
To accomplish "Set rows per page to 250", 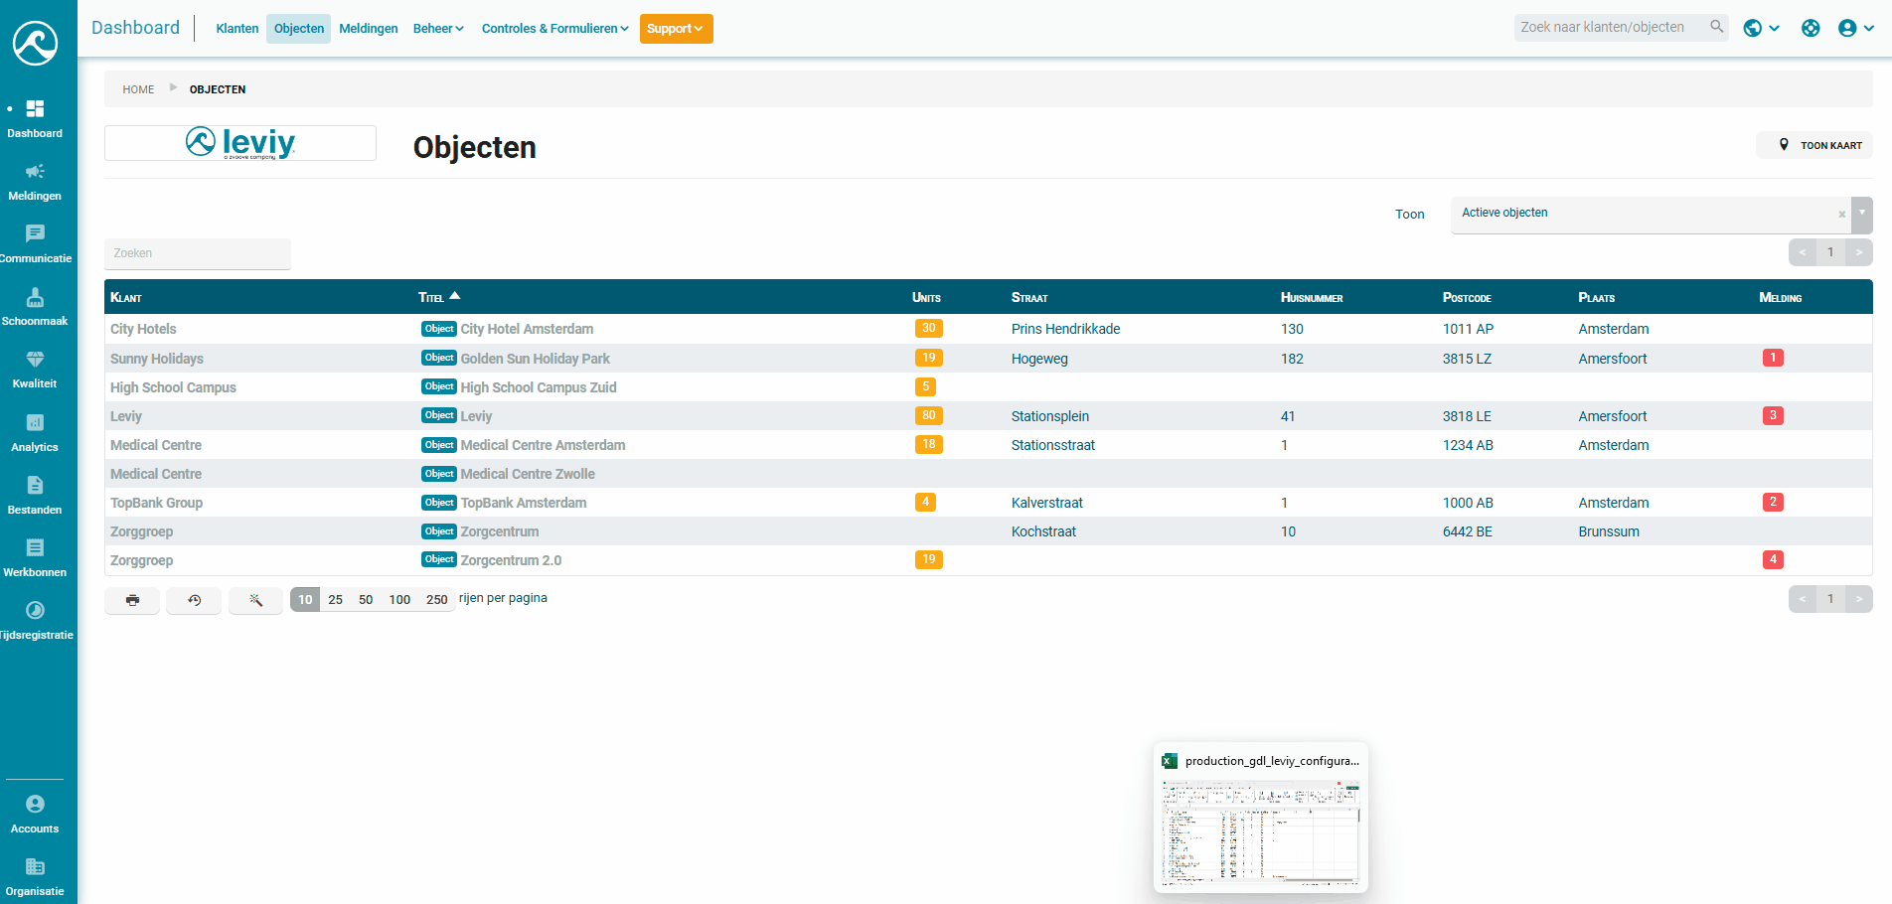I will (437, 599).
